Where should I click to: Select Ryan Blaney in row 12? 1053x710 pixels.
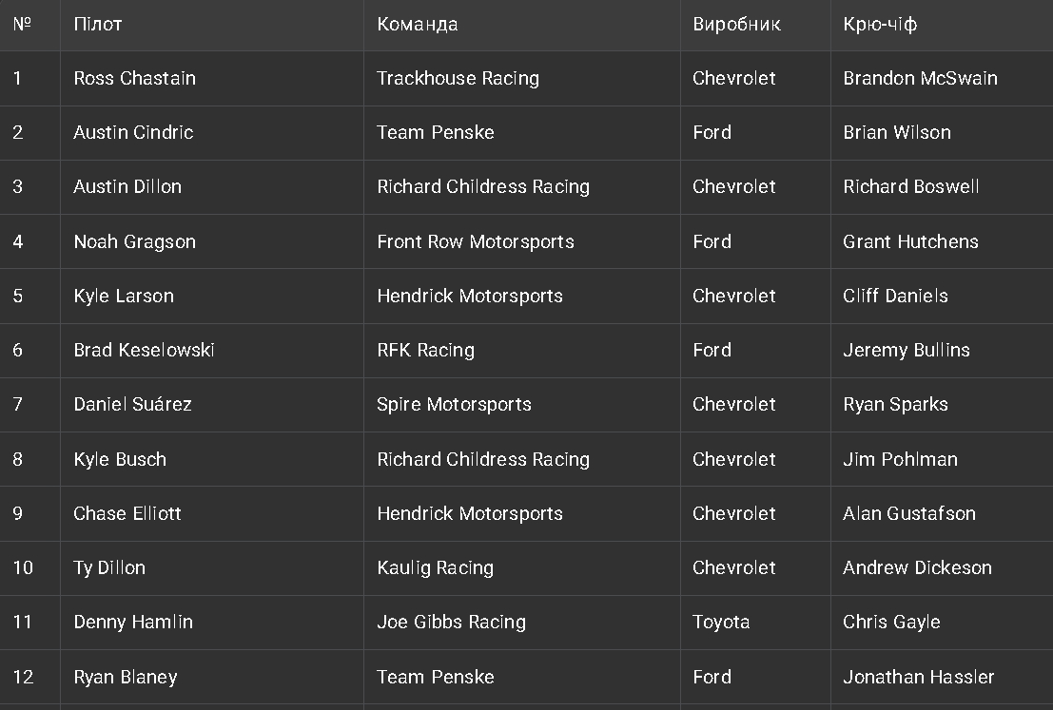click(x=126, y=677)
